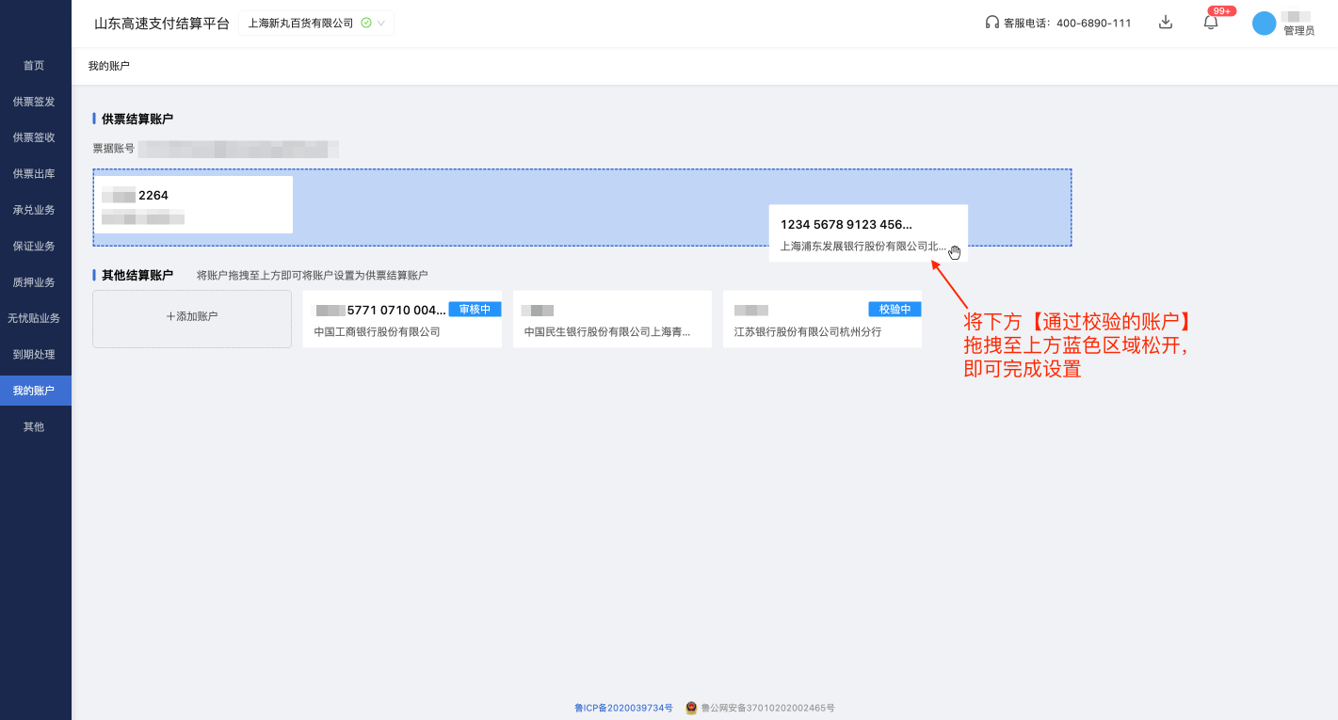This screenshot has width=1338, height=720.
Task: Click the green verification check beside company name
Action: tap(366, 22)
